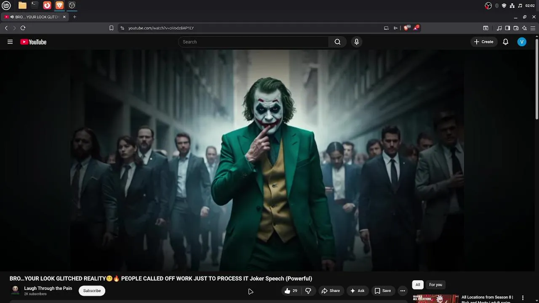Open the music note sound tray icon
539x303 pixels.
(x=520, y=5)
